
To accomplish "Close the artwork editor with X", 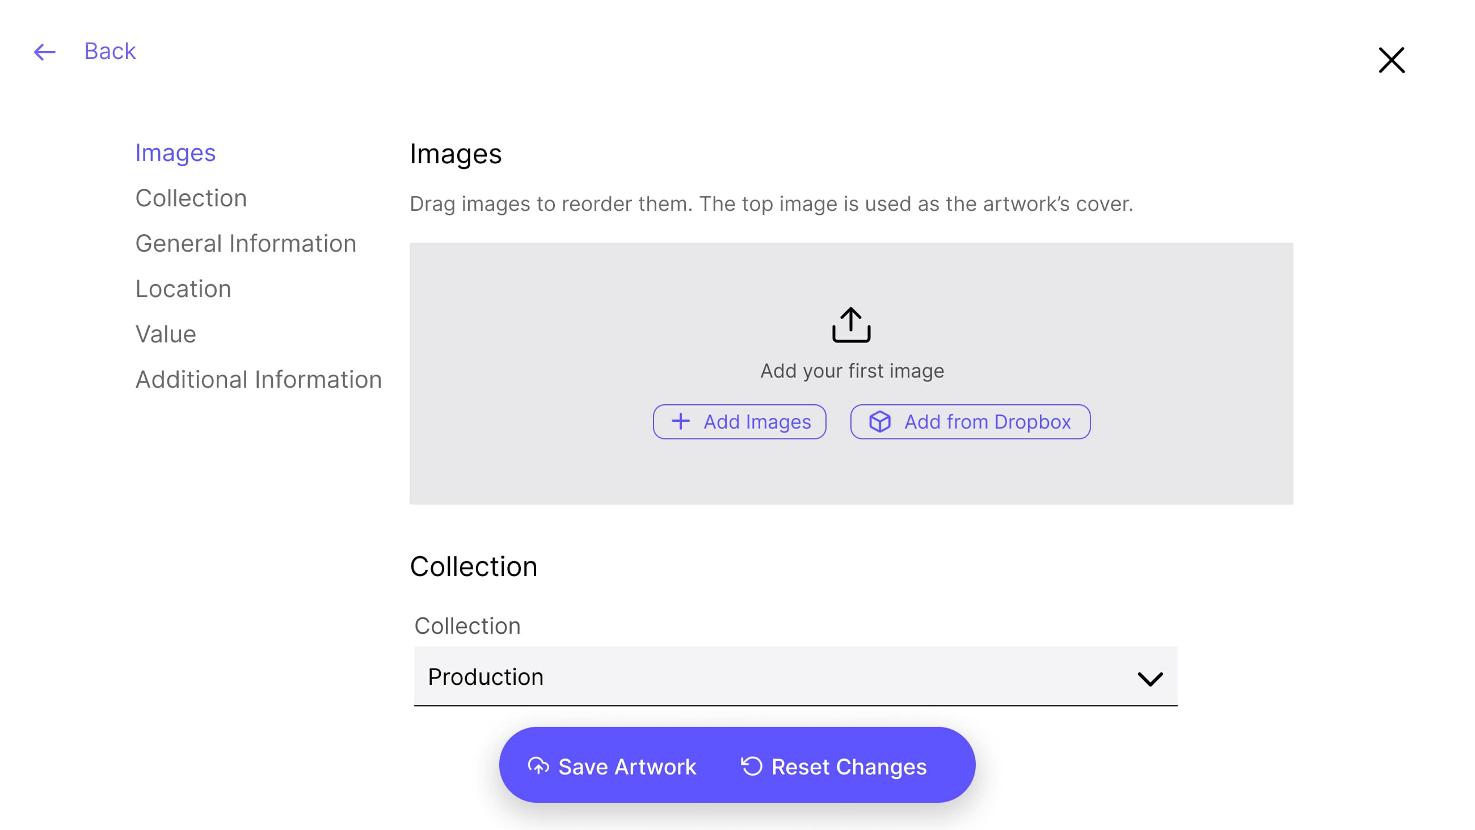I will (1391, 60).
